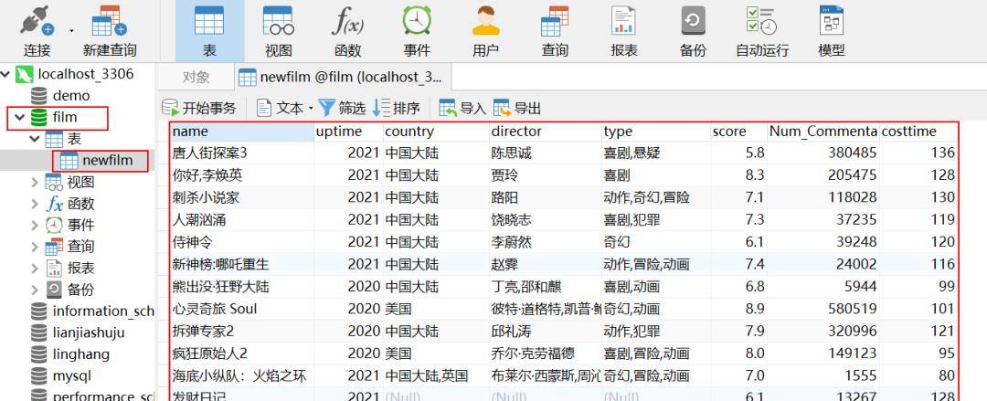Open the 报表 reports toolbar button
Viewport: 987px width, 401px height.
click(x=624, y=30)
